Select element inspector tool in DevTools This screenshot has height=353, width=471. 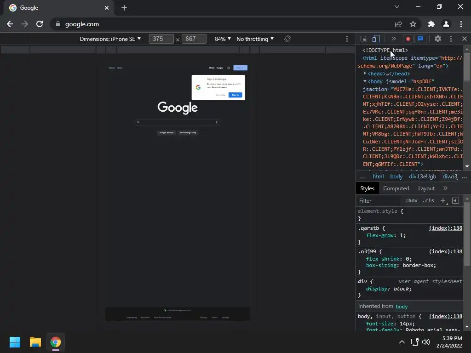pyautogui.click(x=363, y=39)
